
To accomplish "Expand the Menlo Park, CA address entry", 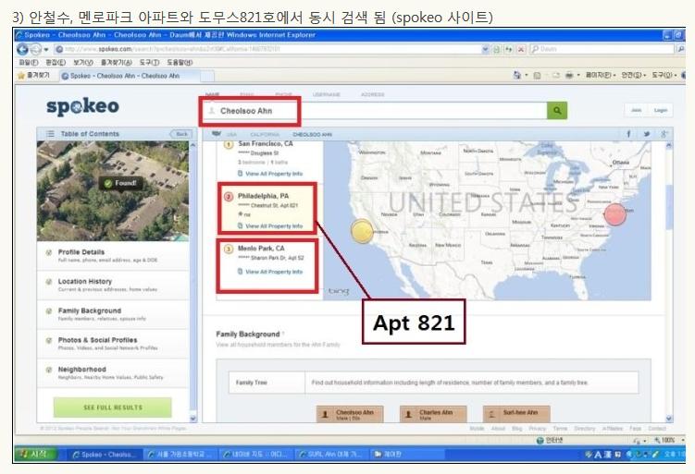I will coord(261,249).
